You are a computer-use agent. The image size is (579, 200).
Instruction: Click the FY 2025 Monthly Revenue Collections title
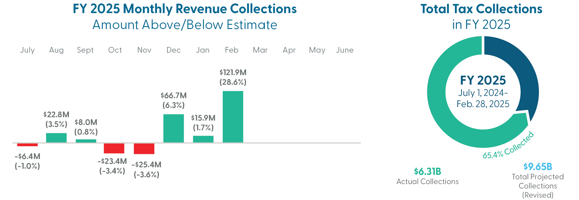[x=185, y=9]
